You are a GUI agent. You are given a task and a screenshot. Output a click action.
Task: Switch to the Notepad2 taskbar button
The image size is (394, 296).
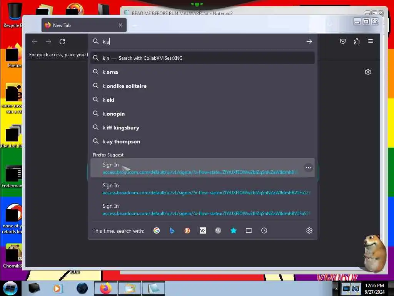pos(153,288)
